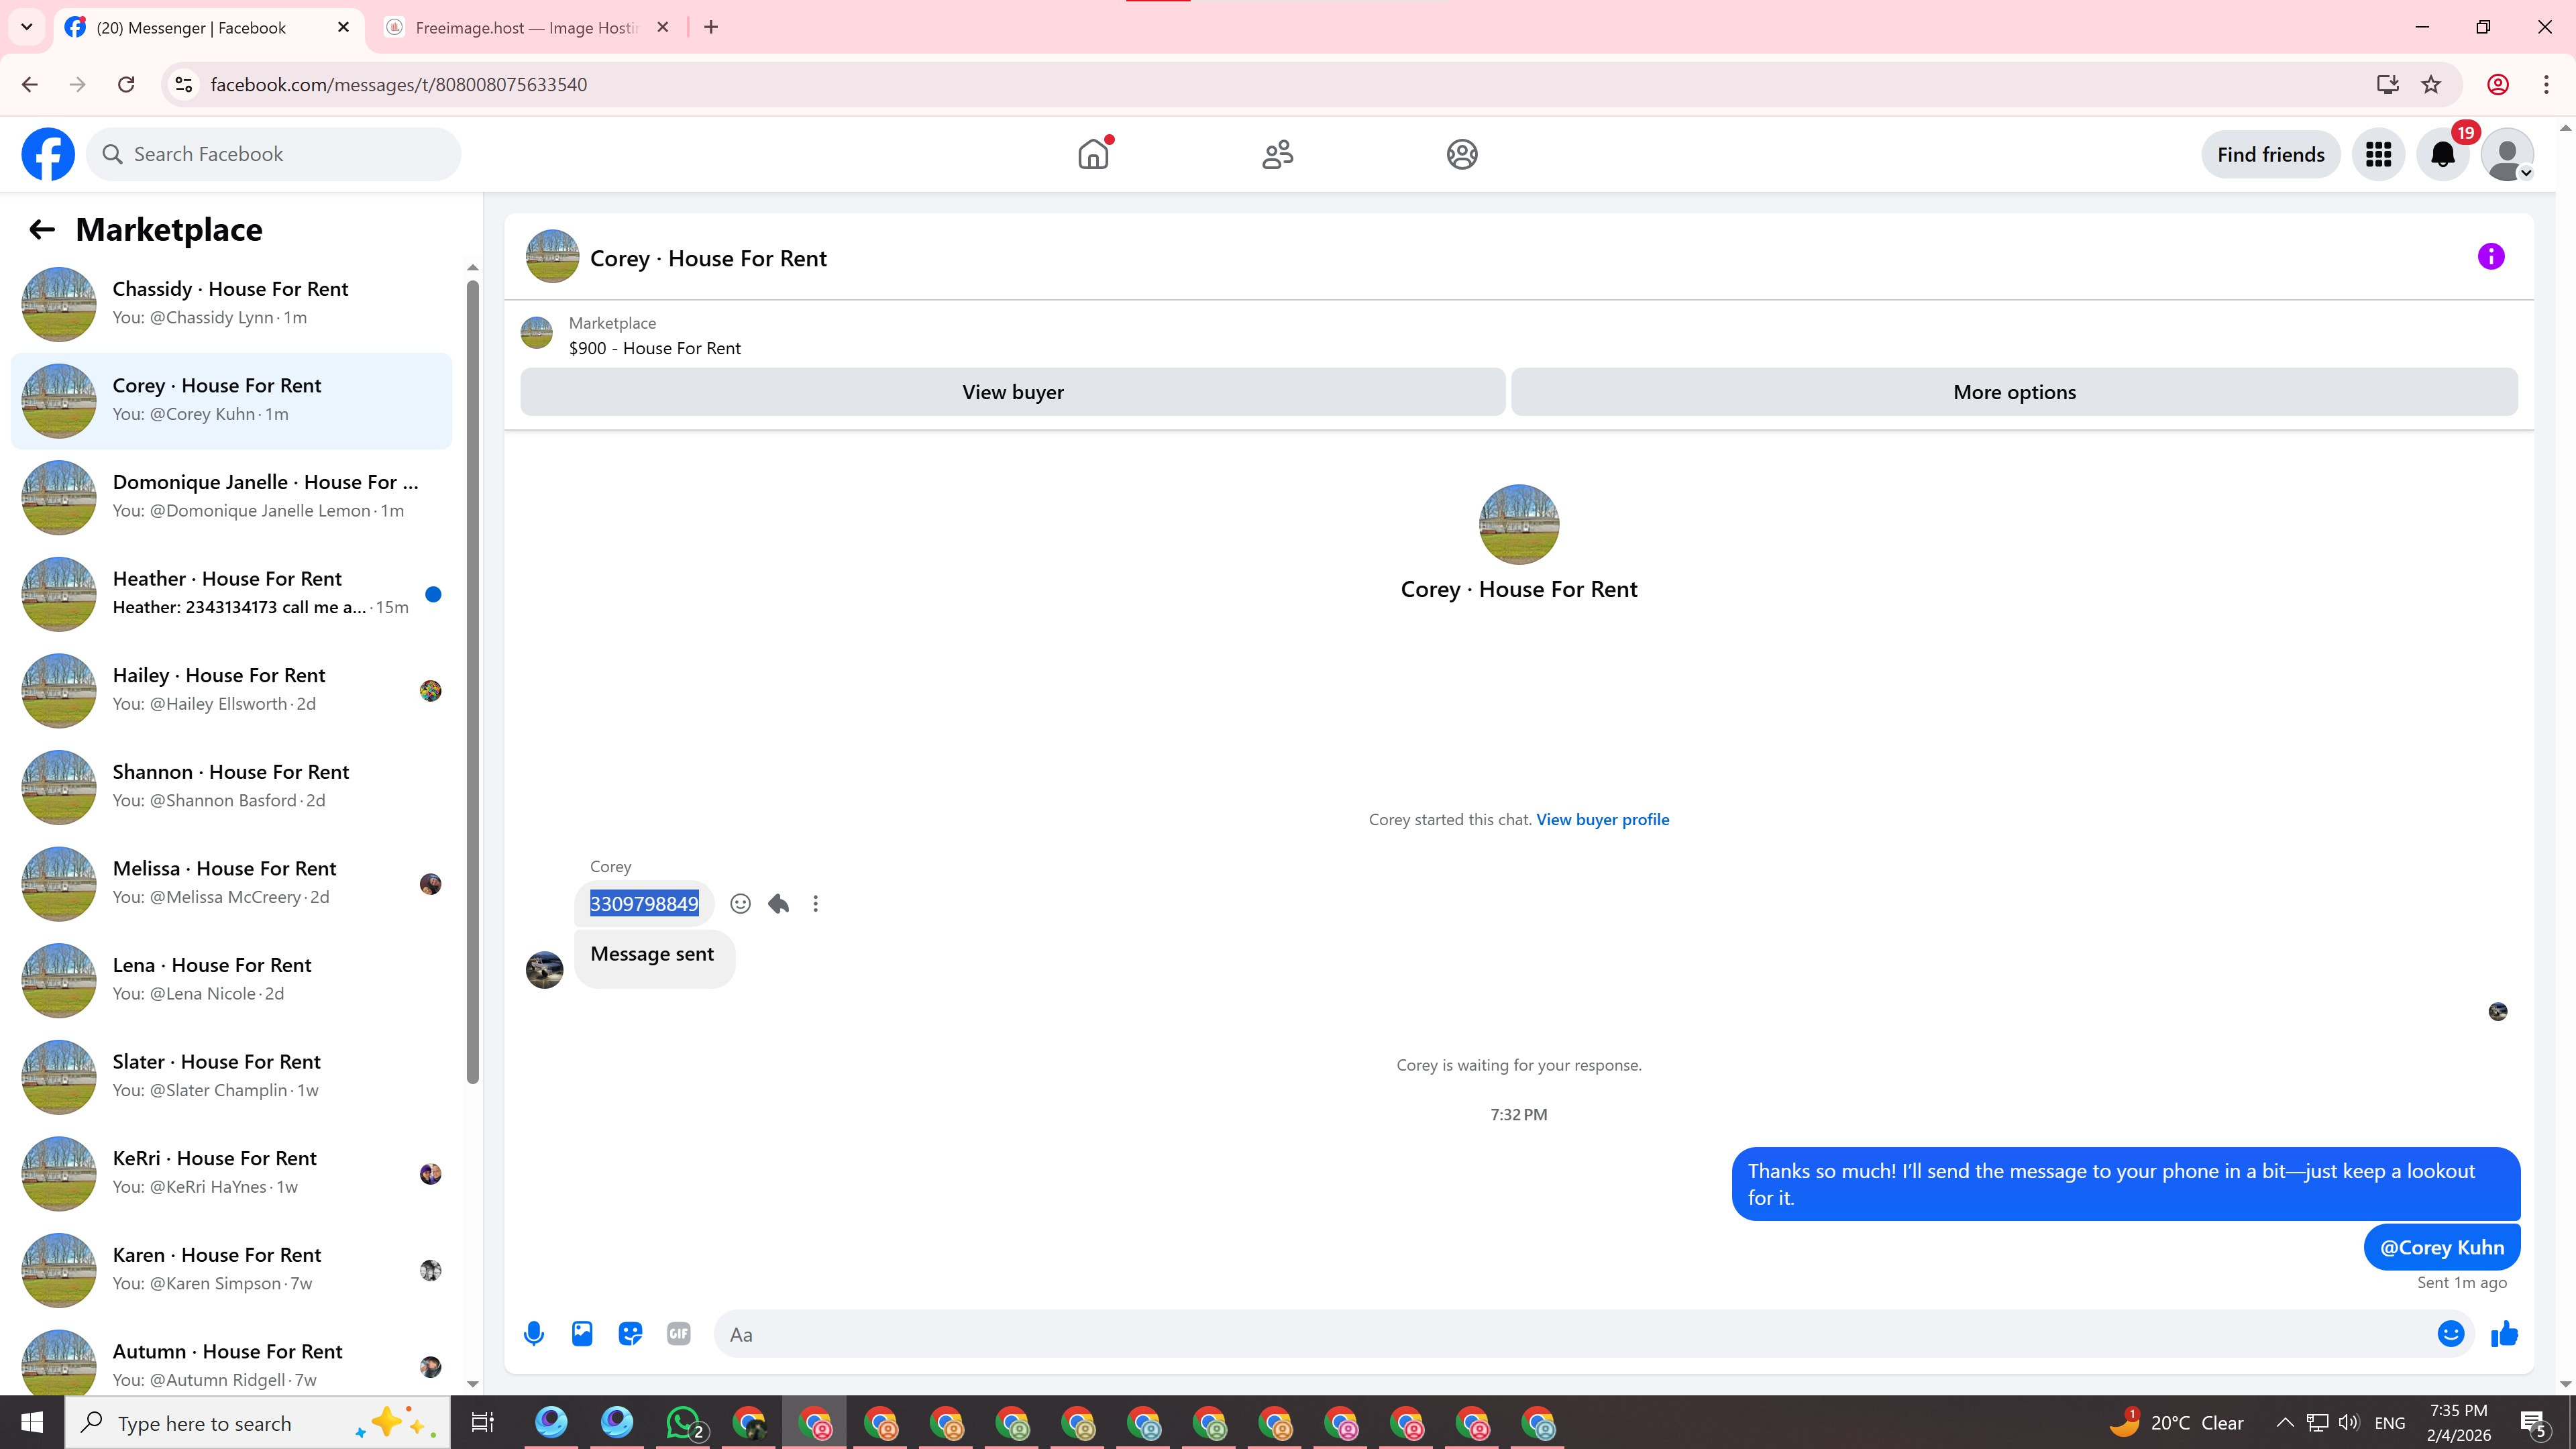2576x1449 pixels.
Task: Attach a file using the image icon
Action: 582,1333
